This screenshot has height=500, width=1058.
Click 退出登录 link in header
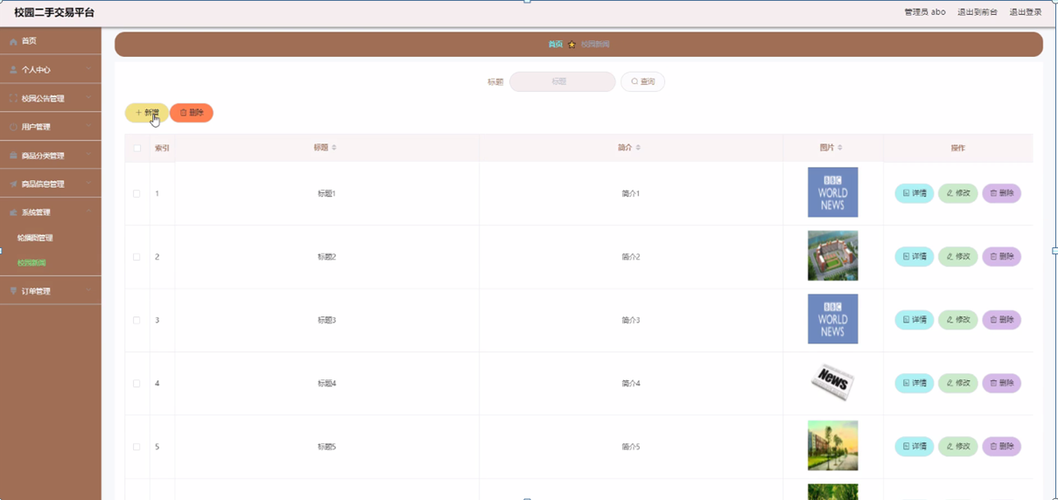click(1026, 12)
